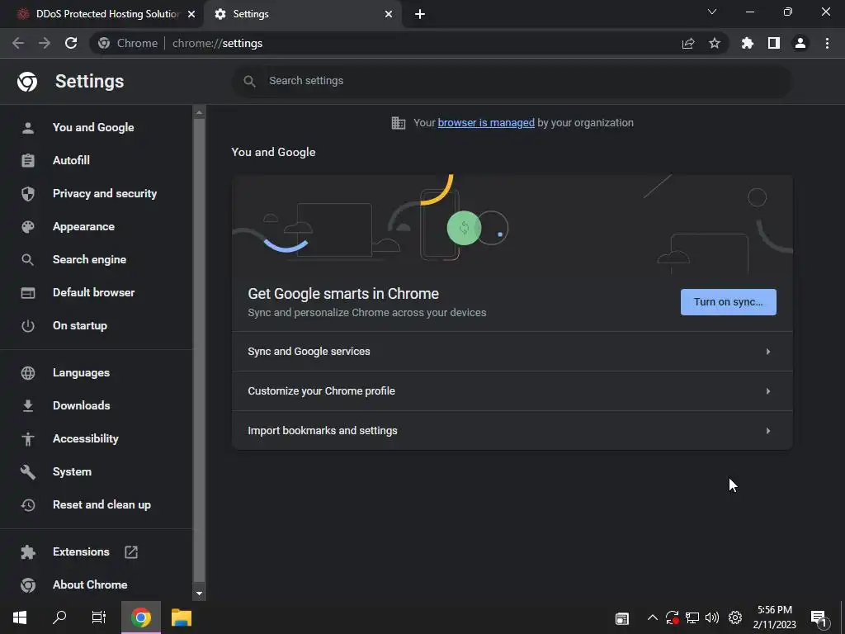Open Task View on the taskbar
The width and height of the screenshot is (845, 634).
point(99,617)
